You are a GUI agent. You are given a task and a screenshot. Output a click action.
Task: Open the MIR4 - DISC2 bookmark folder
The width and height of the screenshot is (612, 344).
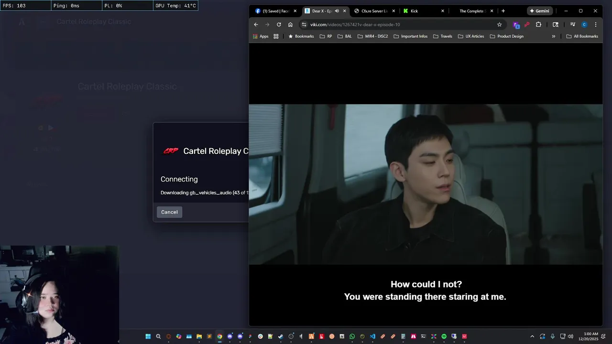point(373,36)
